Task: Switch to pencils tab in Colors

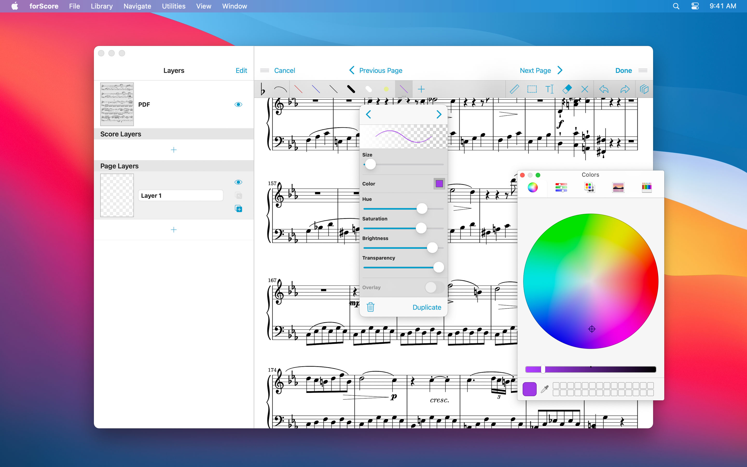Action: pos(647,187)
